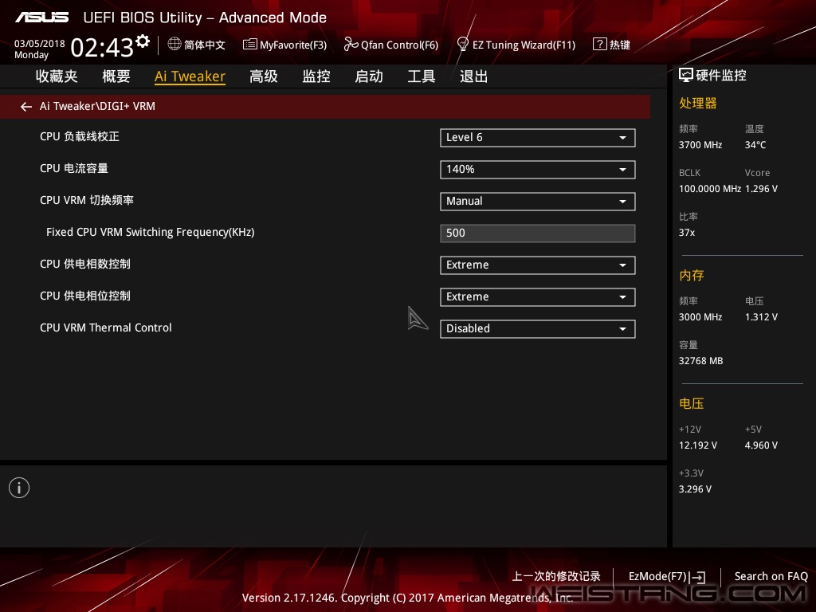This screenshot has width=816, height=612.
Task: Open CPU current capability 140% dropdown
Action: (x=538, y=169)
